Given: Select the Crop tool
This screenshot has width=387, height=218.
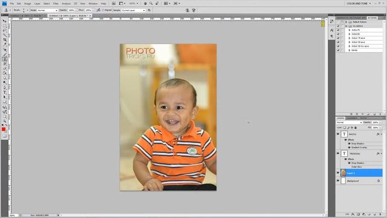Looking at the screenshot, I should point(4,40).
